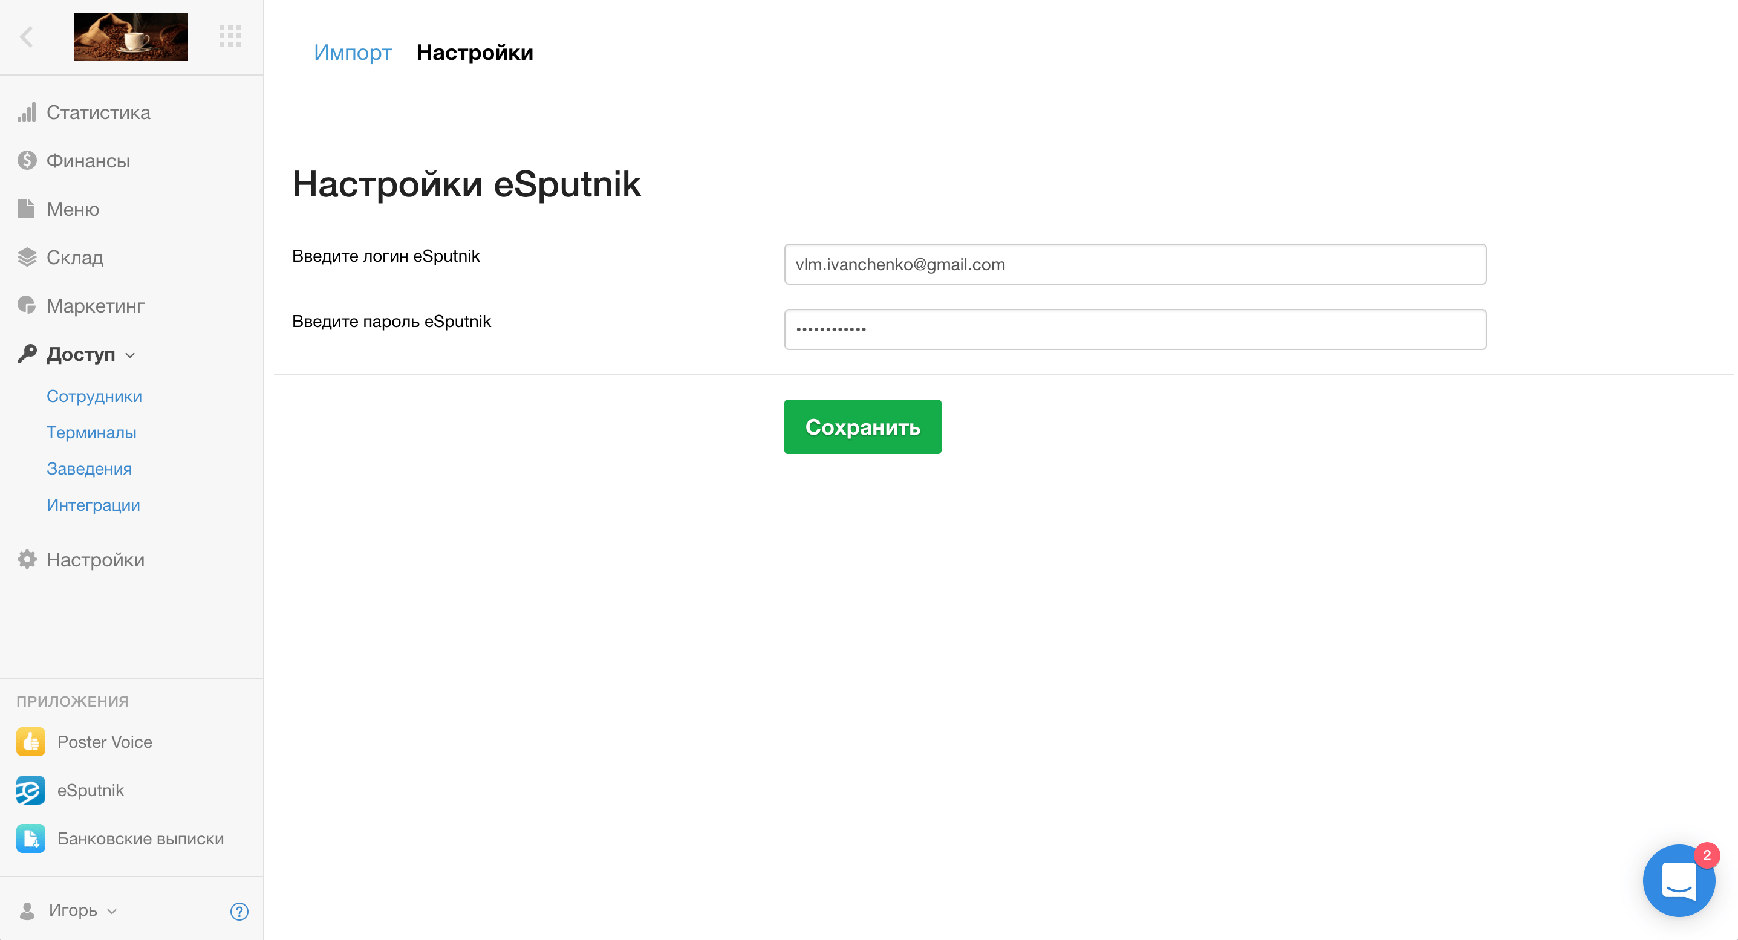Launch the eSputnik app icon
This screenshot has height=940, width=1738.
[30, 790]
